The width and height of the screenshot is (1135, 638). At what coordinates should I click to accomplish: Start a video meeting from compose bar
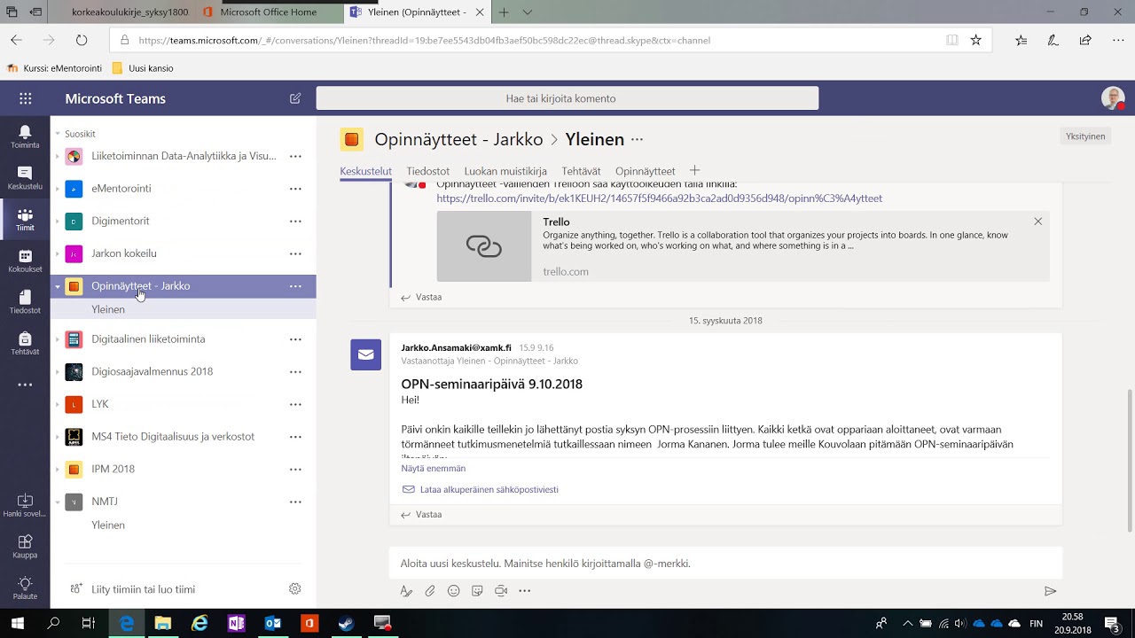point(501,591)
